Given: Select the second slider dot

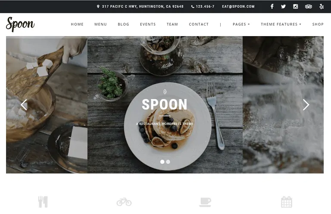Looking at the screenshot, I should coord(168,162).
